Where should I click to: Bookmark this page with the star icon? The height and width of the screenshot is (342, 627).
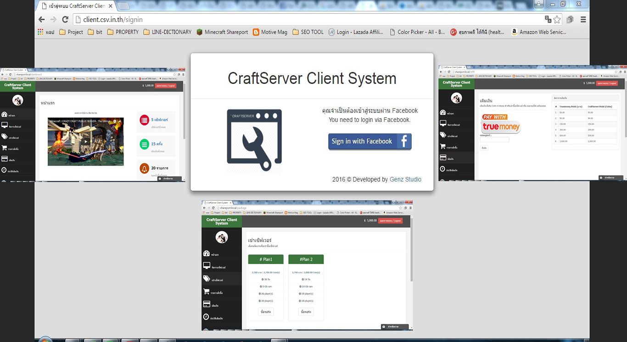coord(557,20)
